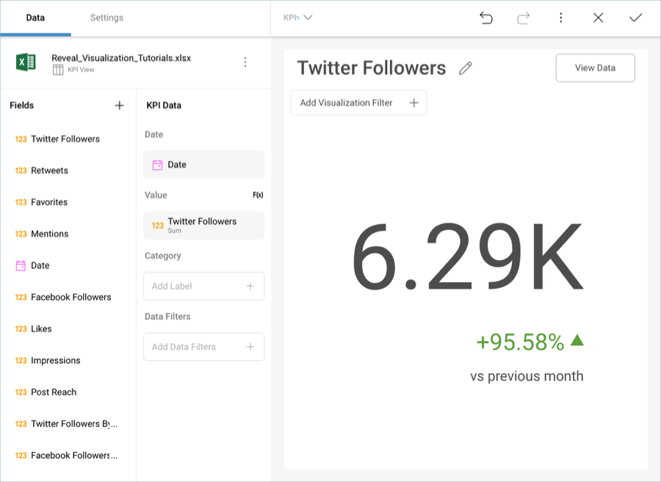
Task: Click the redo arrow icon
Action: click(x=524, y=18)
